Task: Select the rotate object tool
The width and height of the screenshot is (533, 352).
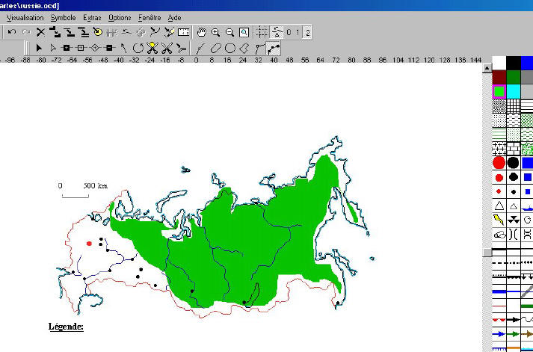Action: point(138,48)
